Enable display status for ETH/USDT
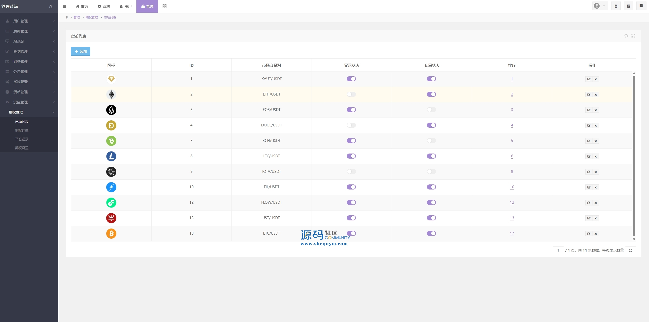Image resolution: width=649 pixels, height=322 pixels. pos(351,94)
